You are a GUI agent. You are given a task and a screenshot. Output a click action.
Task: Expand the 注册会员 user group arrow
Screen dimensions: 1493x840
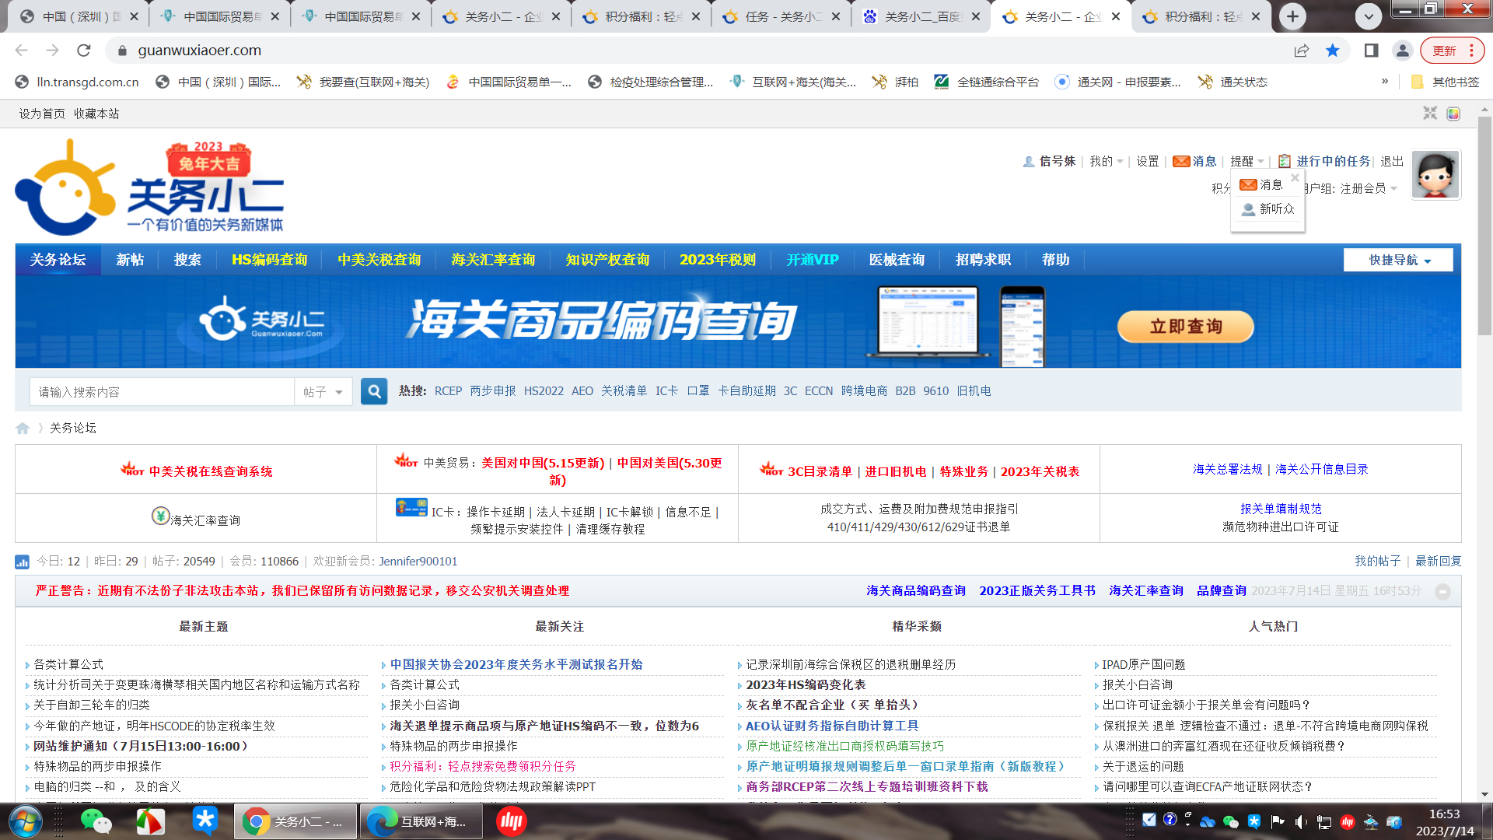(1394, 188)
